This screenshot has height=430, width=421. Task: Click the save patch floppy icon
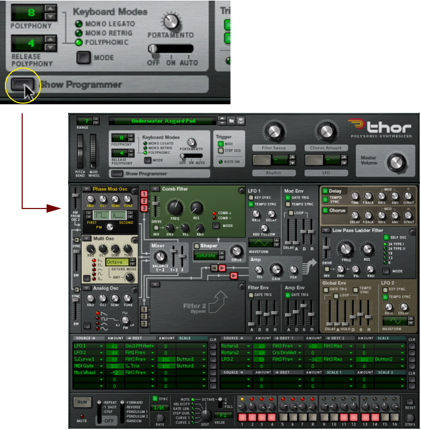tap(241, 121)
